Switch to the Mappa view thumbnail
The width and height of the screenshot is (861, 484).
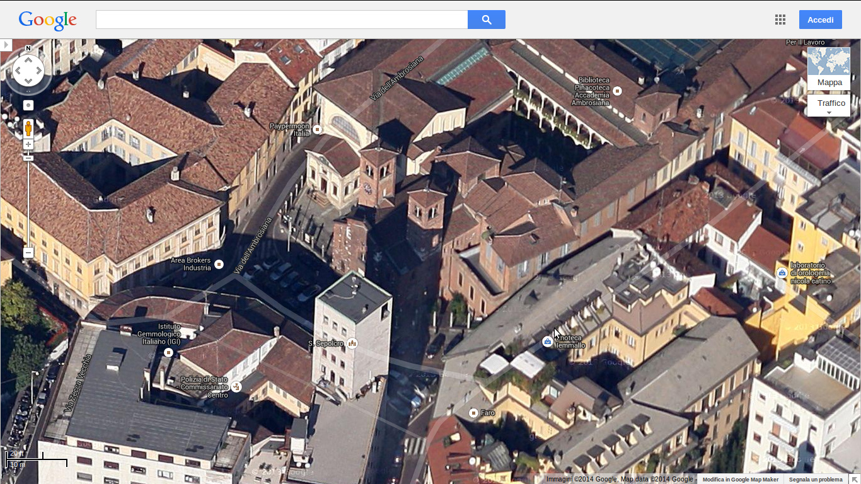coord(829,69)
